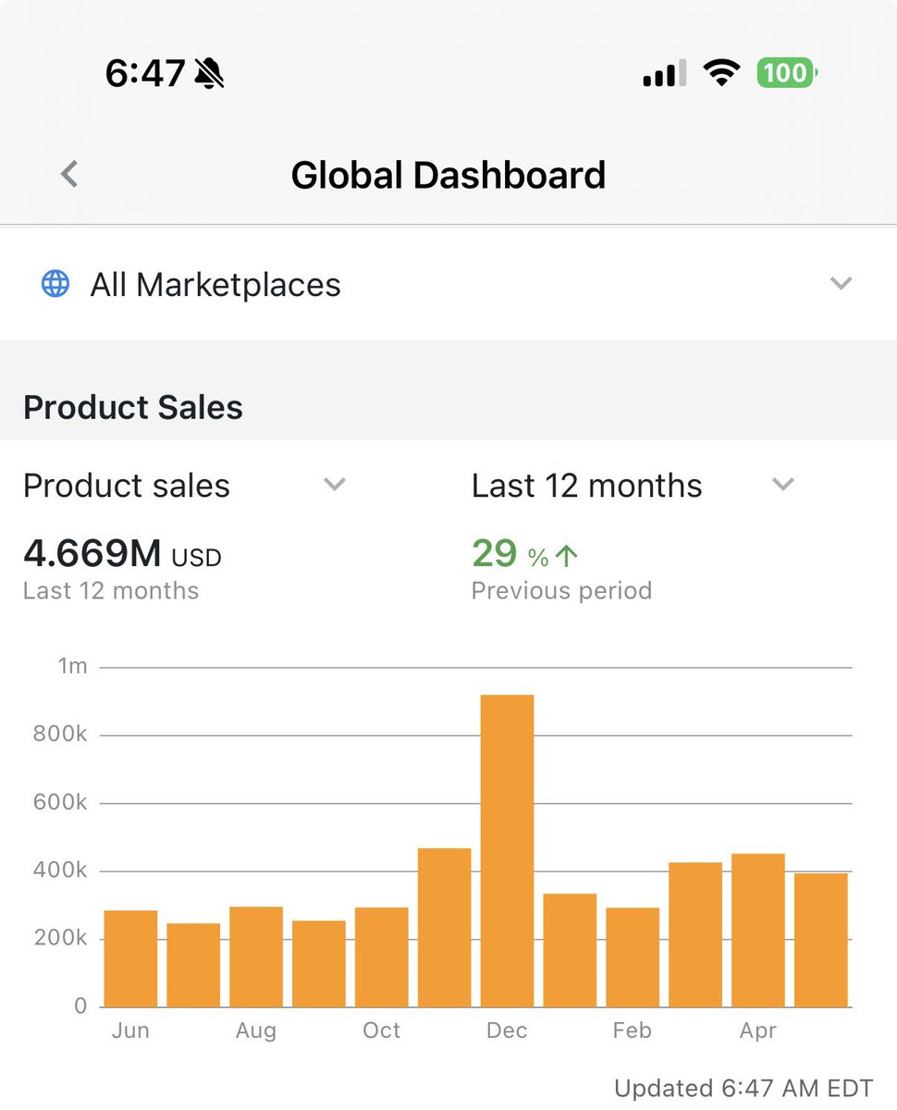Open the Product sales metric chevron

pyautogui.click(x=335, y=485)
